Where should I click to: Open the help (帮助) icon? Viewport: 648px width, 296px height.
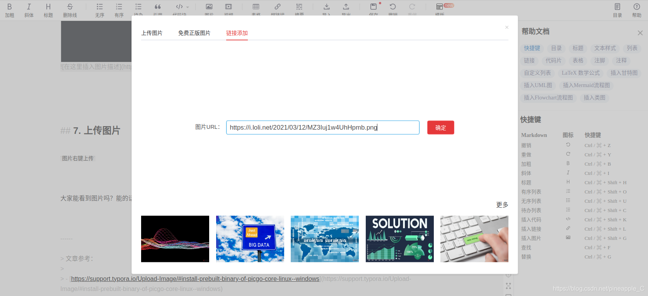[637, 10]
